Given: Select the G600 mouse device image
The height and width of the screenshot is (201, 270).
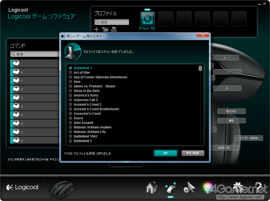Looking at the screenshot, I should pyautogui.click(x=61, y=189).
